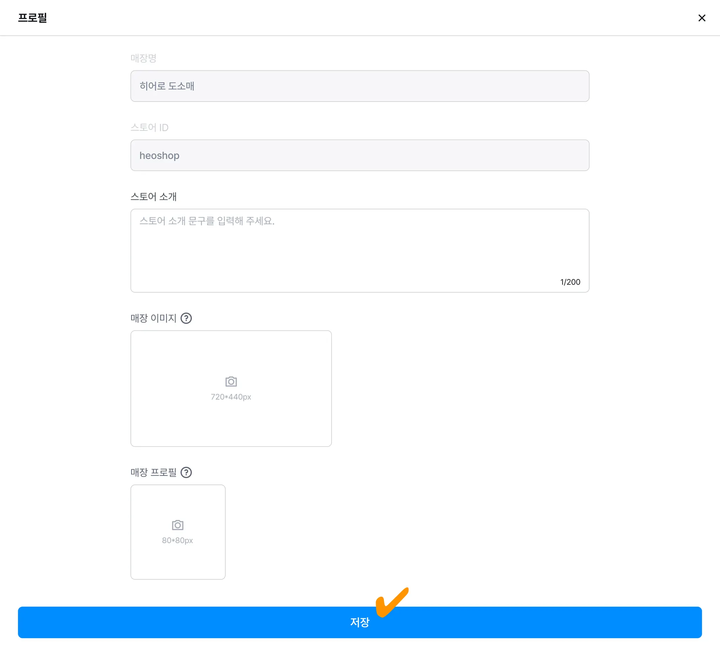
Task: Click the 매장 이미지 label text
Action: pos(154,318)
